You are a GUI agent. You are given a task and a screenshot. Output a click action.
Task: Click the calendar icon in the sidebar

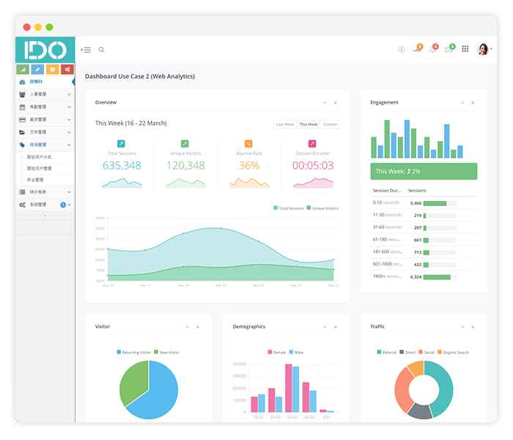click(x=22, y=107)
